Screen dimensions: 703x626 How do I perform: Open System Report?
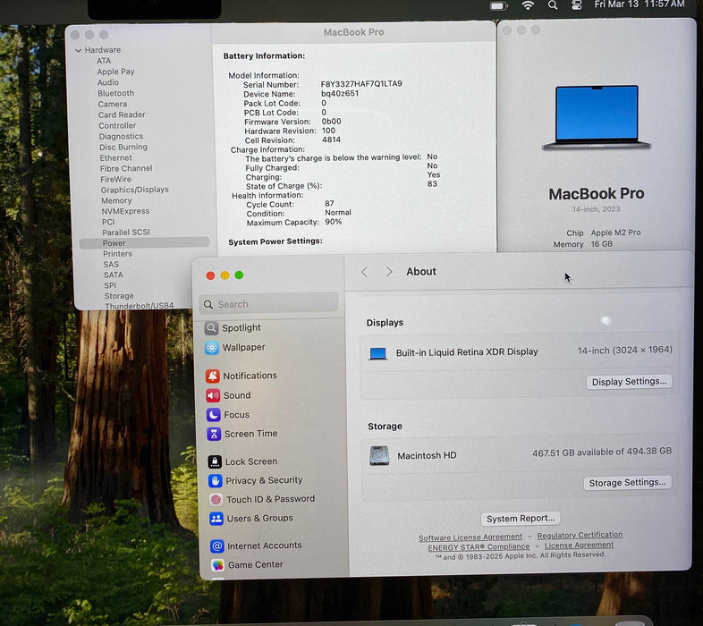coord(521,519)
